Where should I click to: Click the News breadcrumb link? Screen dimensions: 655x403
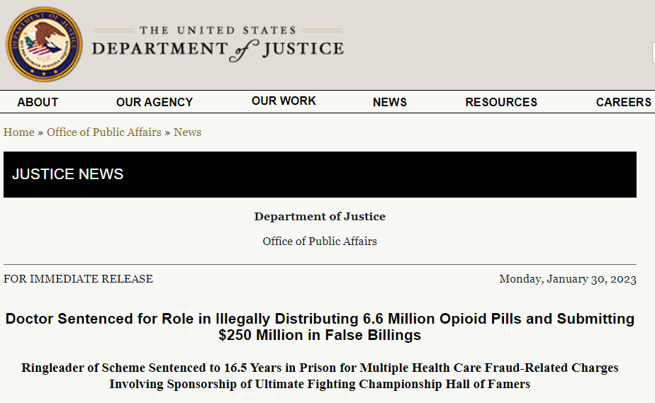tap(188, 132)
